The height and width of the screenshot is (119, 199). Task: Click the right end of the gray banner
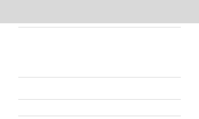coord(196,11)
